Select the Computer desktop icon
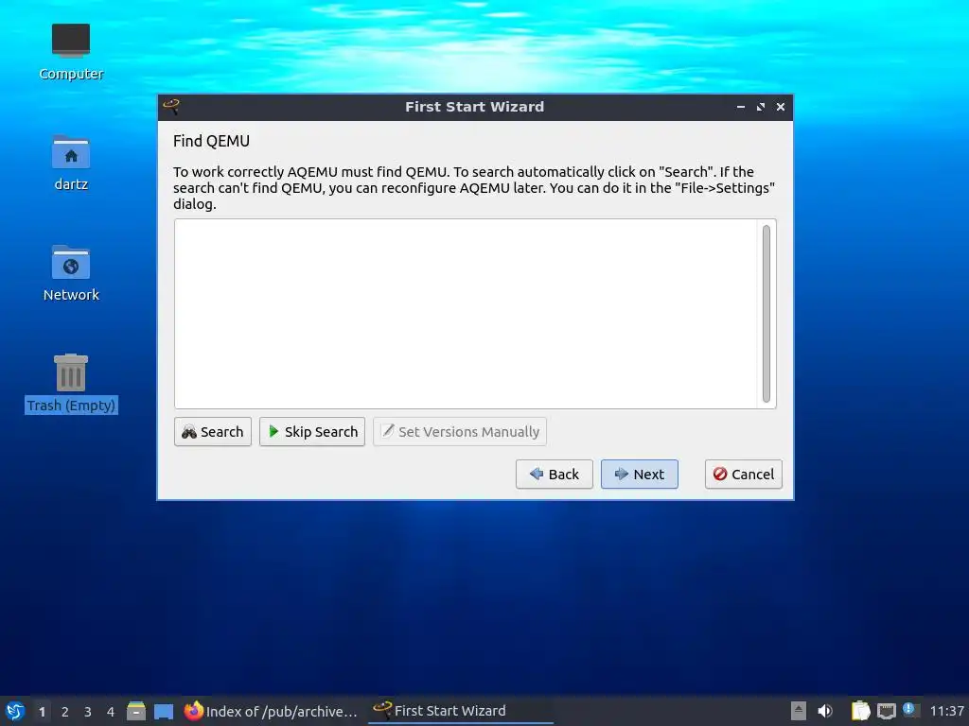Screen dimensions: 969x726 point(71,52)
